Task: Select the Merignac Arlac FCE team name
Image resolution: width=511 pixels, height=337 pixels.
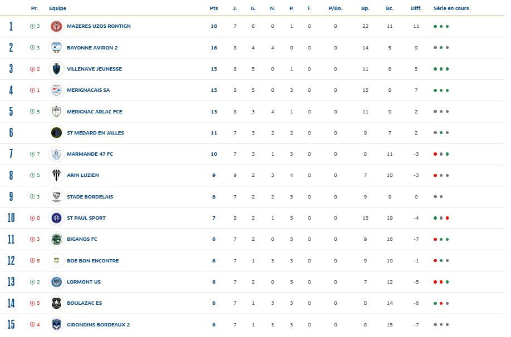Action: [x=94, y=112]
